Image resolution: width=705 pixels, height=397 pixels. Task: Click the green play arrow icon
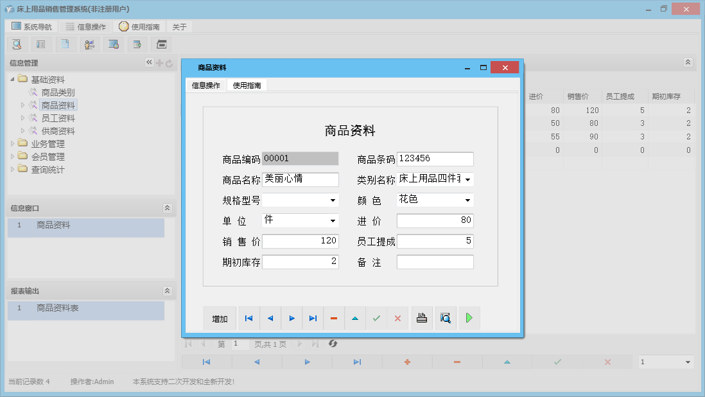tap(469, 318)
